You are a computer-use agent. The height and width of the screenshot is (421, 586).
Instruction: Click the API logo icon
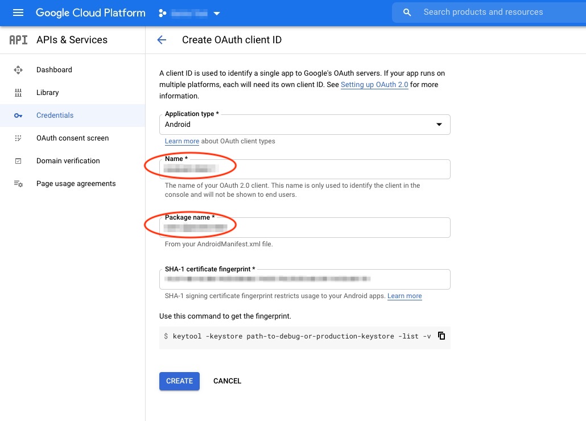pos(18,40)
